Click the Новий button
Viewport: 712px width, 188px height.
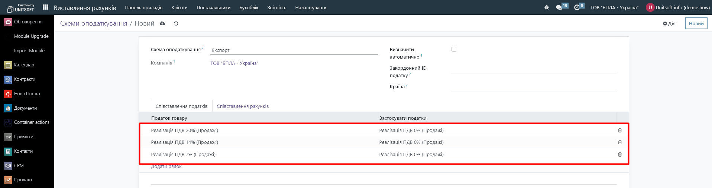[696, 23]
